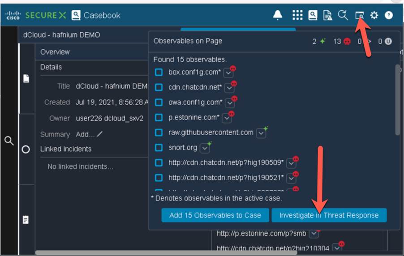Screen dimensions: 404x256
Task: Check the cdn.chatcdn.net checkbox
Action: click(x=159, y=87)
